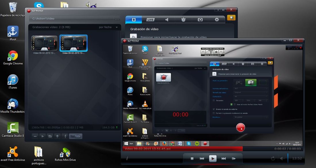Jump to the previous video in the player

tap(202, 159)
